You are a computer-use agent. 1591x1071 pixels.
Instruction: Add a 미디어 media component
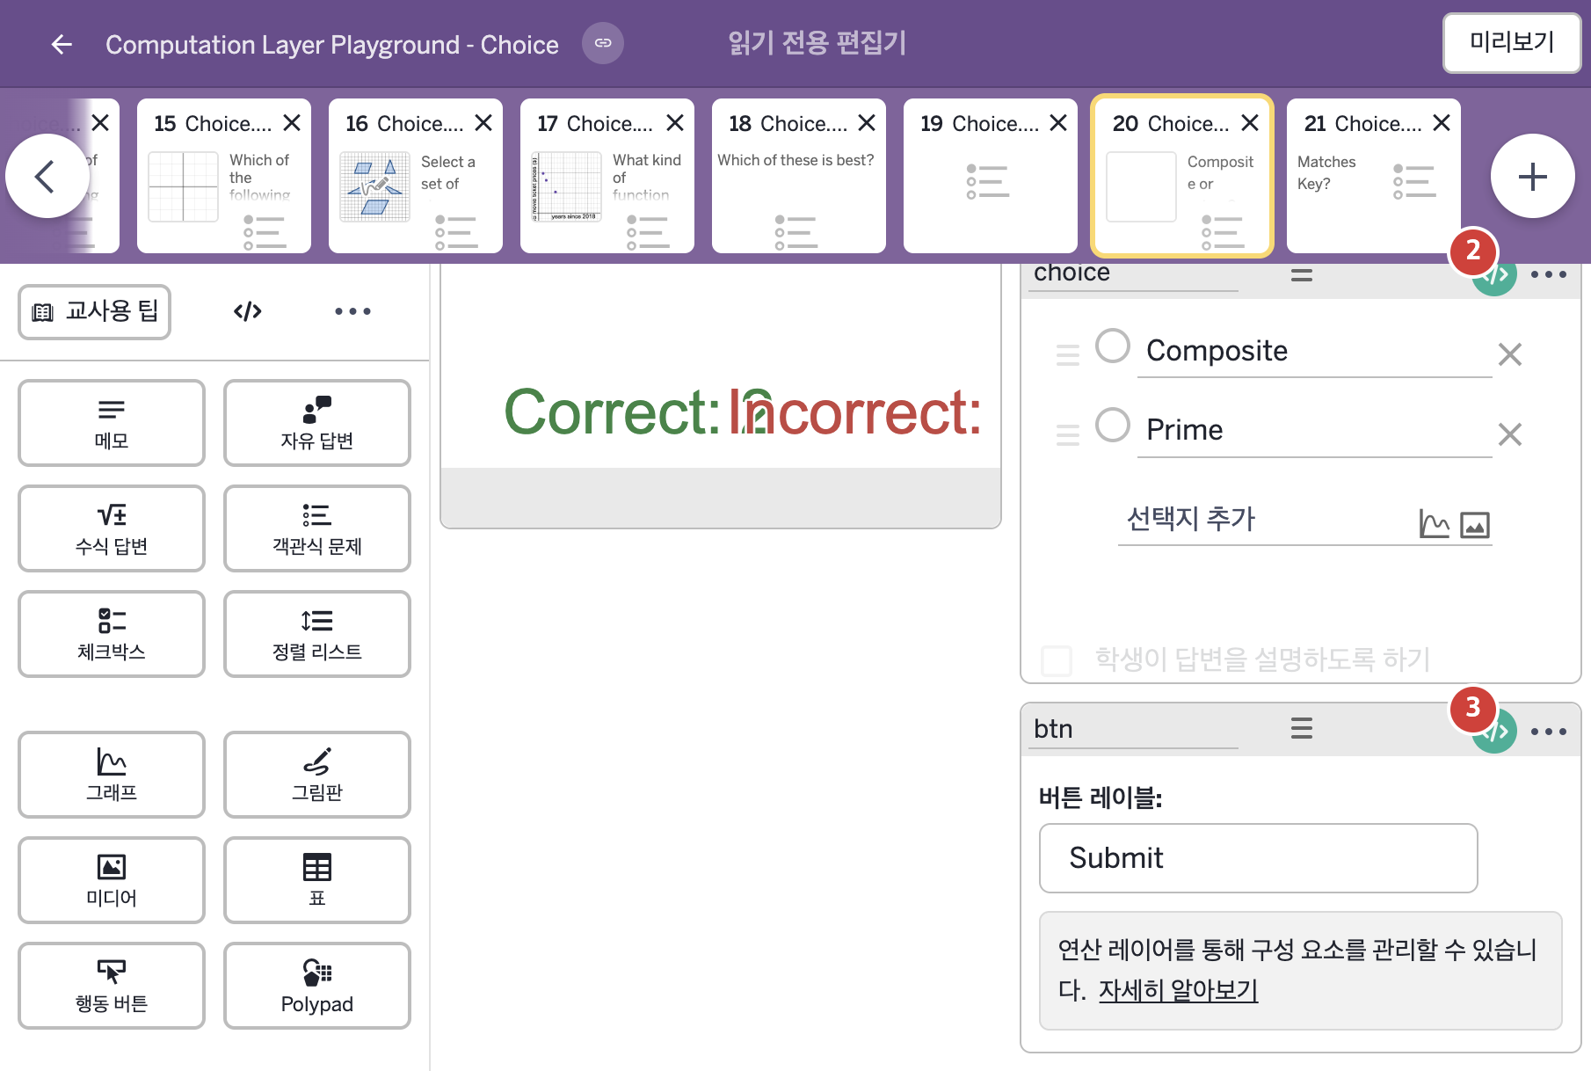[112, 880]
